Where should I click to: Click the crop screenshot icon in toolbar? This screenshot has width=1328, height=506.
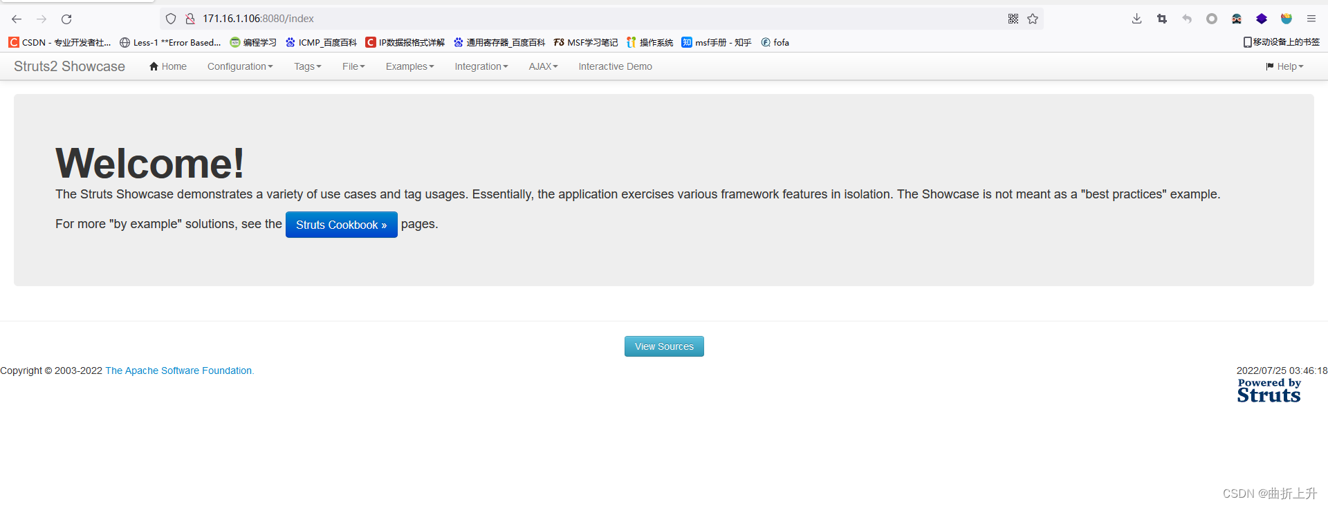(1162, 19)
